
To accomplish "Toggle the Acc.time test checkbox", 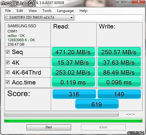I will point(8,82).
